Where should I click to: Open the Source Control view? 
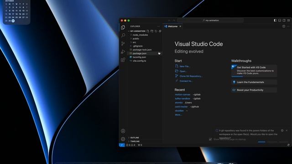coord(123,44)
